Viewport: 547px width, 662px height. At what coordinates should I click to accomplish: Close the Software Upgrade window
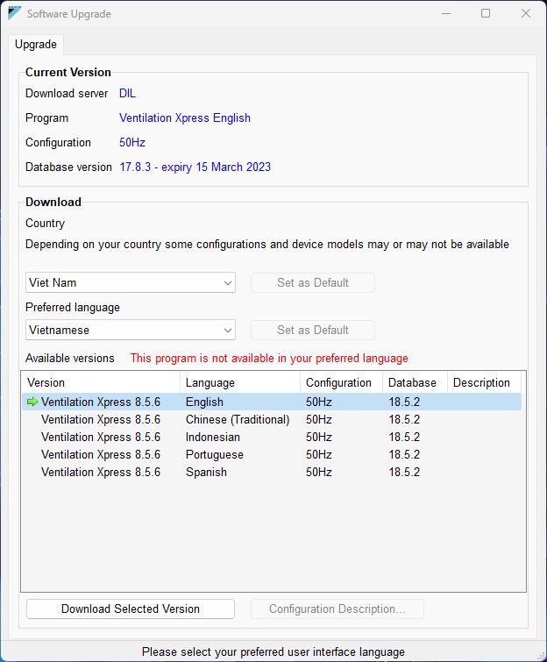point(525,13)
